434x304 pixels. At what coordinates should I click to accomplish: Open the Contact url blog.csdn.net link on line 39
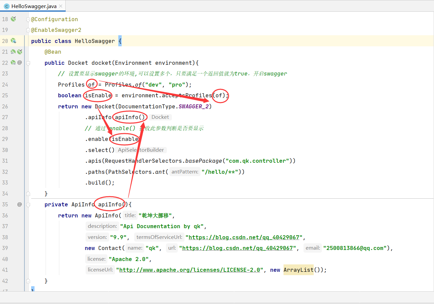click(238, 248)
